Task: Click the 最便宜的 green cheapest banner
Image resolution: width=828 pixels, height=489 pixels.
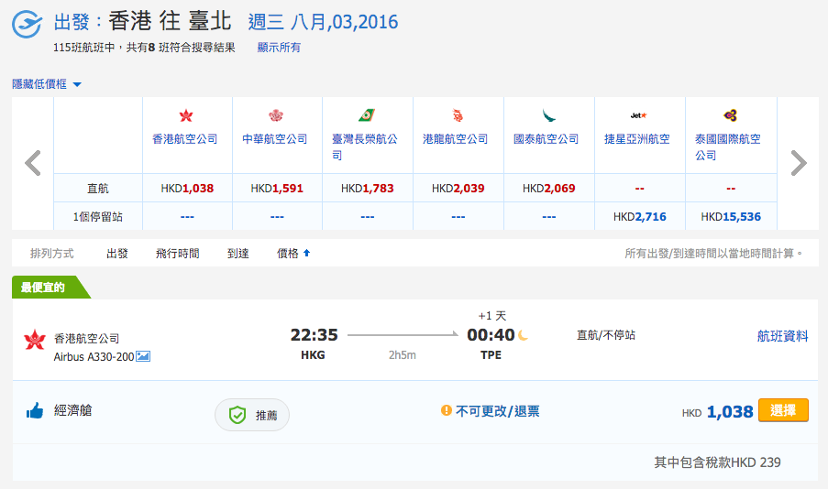Action: (x=50, y=287)
